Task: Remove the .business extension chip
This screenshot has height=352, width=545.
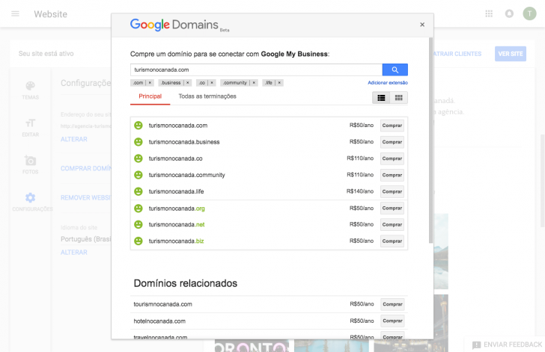Action: (x=188, y=83)
